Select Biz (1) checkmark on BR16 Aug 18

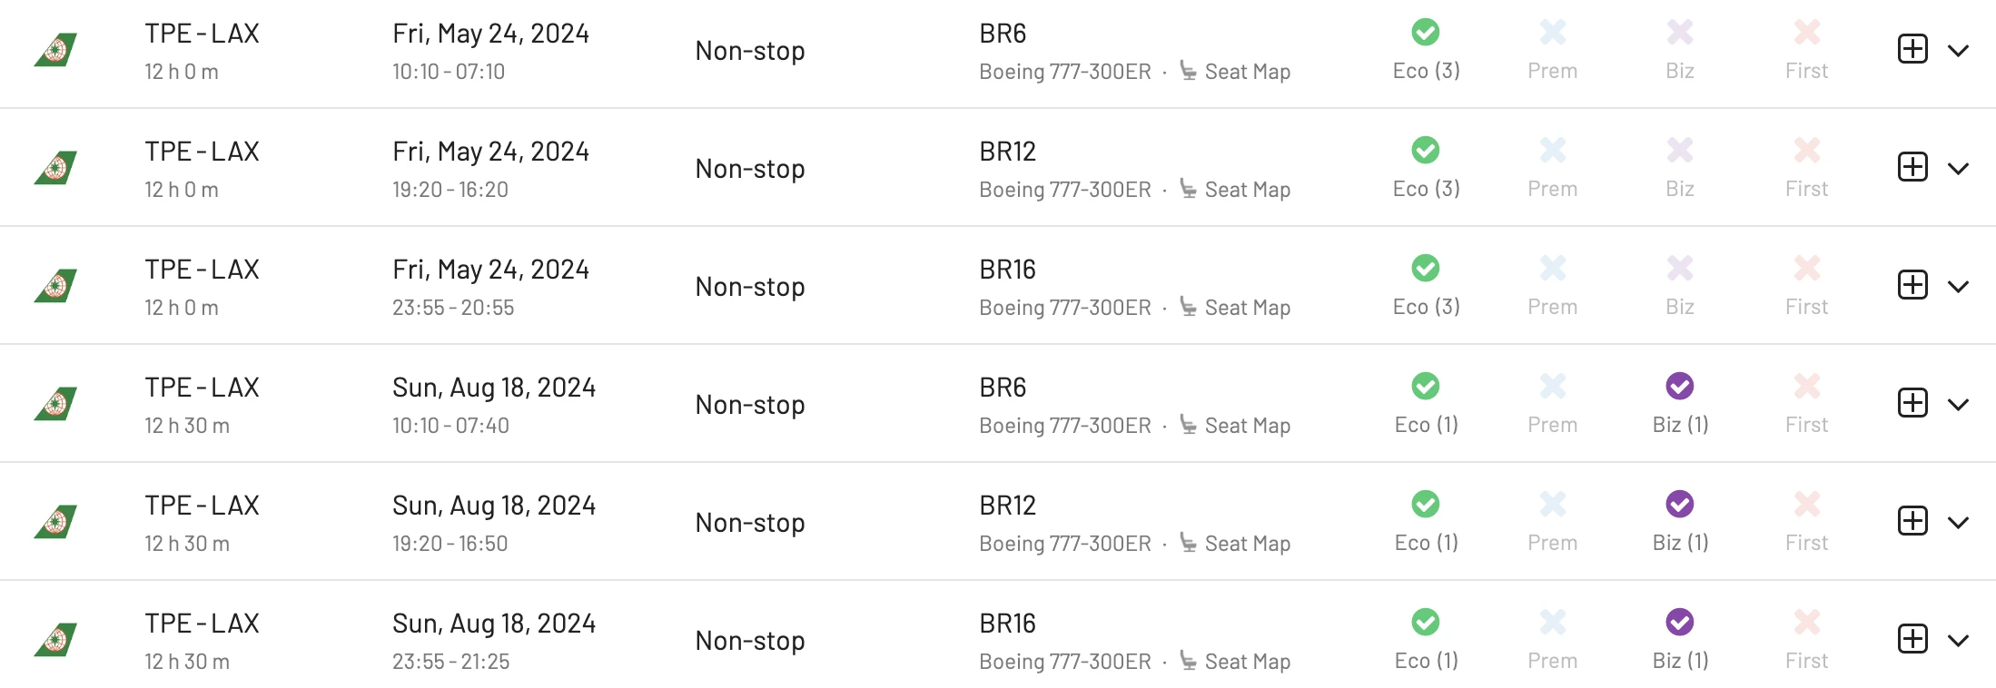1680,622
